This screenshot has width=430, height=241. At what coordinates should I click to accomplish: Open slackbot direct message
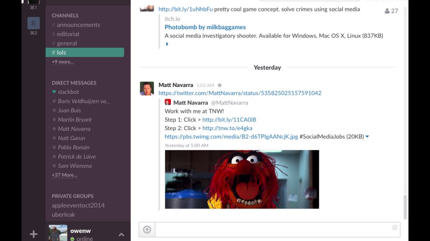(68, 92)
